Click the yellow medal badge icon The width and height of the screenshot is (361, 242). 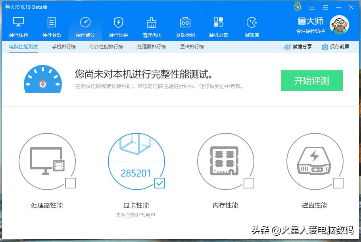click(297, 7)
